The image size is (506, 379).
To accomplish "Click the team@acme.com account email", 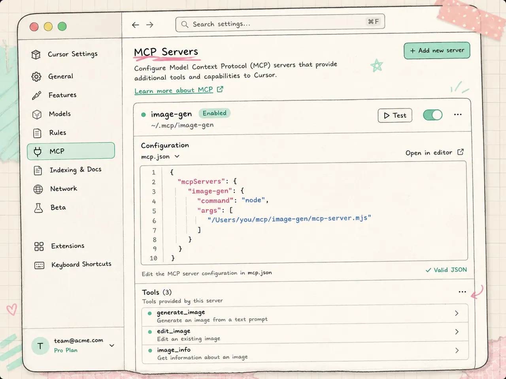I will pyautogui.click(x=79, y=340).
